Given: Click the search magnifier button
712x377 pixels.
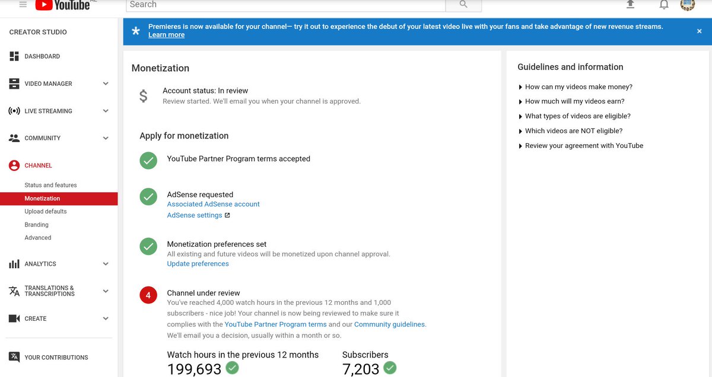Looking at the screenshot, I should 463,5.
